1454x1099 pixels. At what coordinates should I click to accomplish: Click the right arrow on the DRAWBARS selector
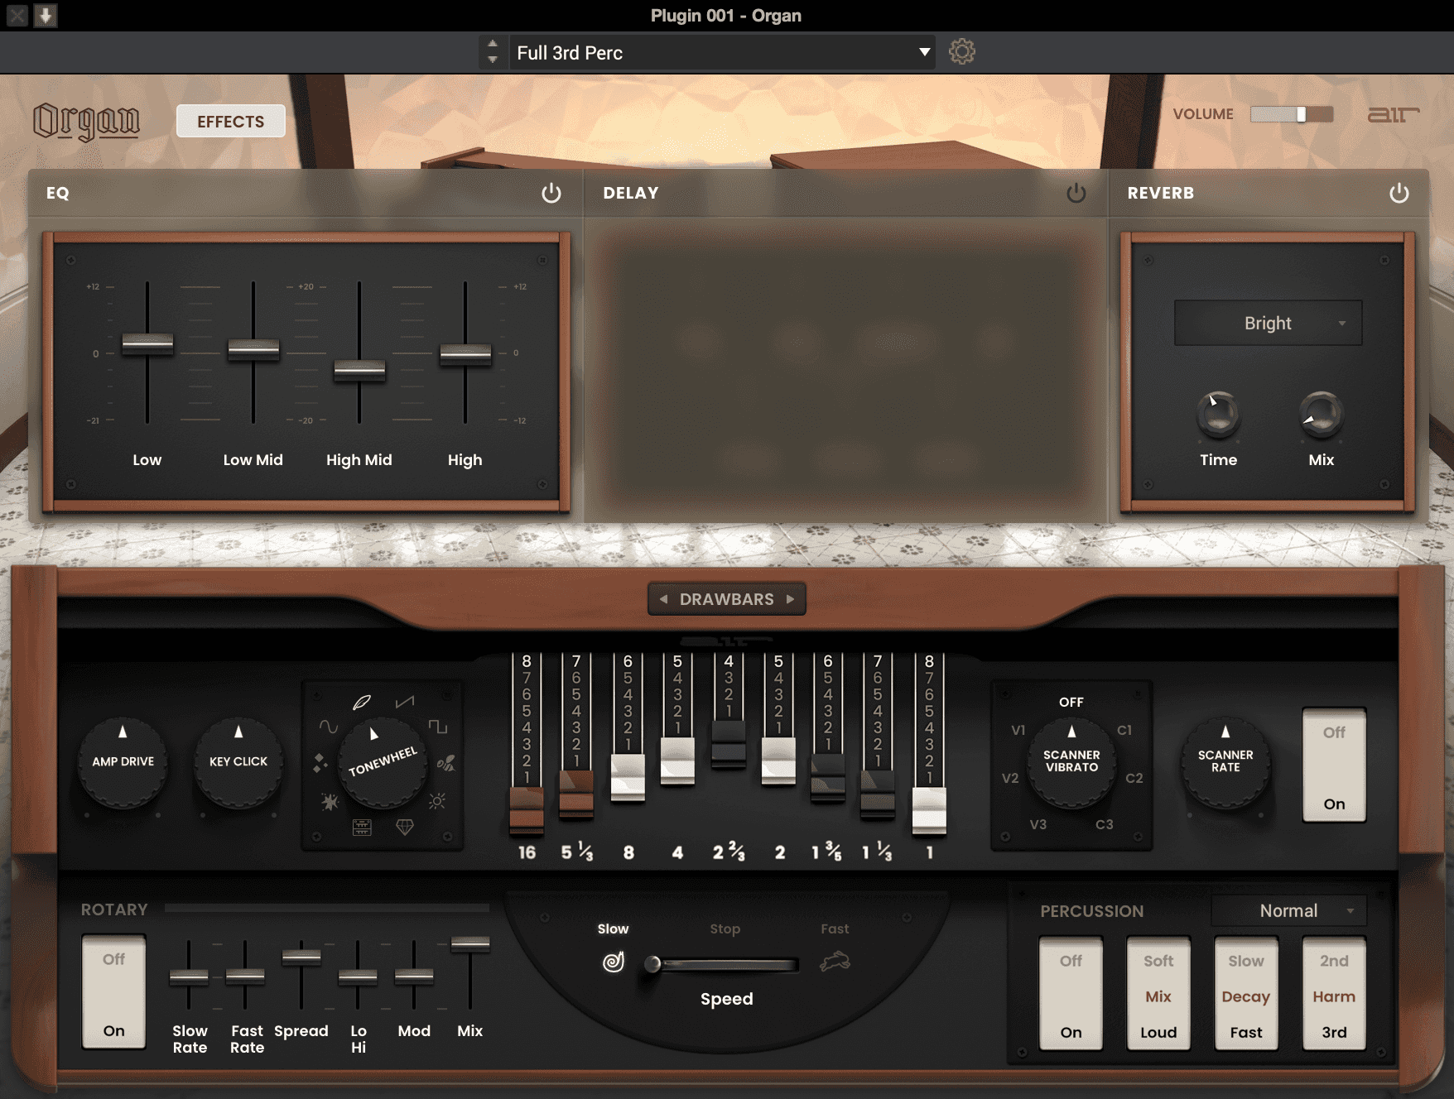[x=792, y=598]
